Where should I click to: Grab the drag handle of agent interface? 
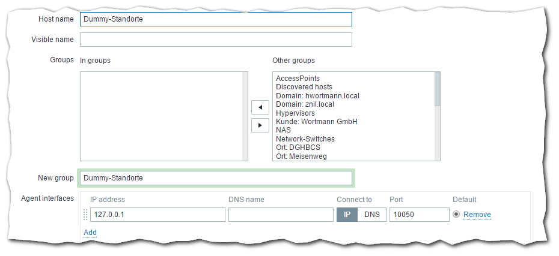(x=85, y=215)
